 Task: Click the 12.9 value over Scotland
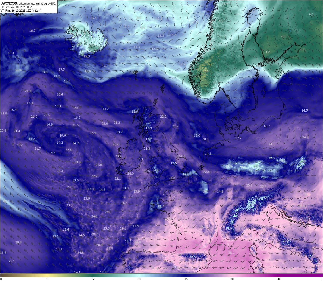pyautogui.click(x=135, y=112)
